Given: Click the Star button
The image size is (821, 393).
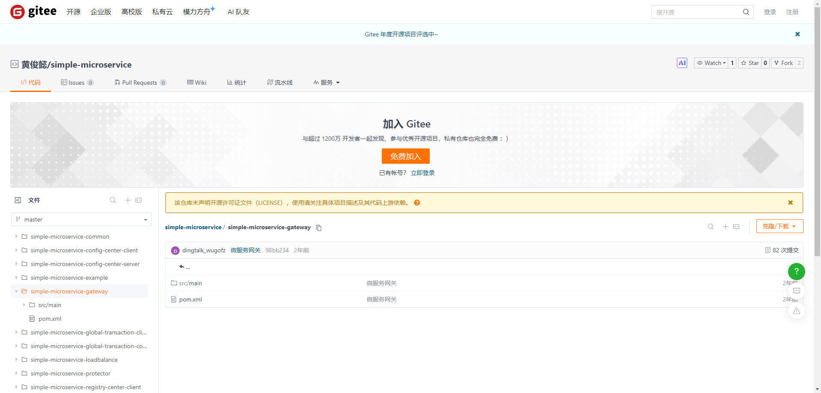Looking at the screenshot, I should click(750, 63).
